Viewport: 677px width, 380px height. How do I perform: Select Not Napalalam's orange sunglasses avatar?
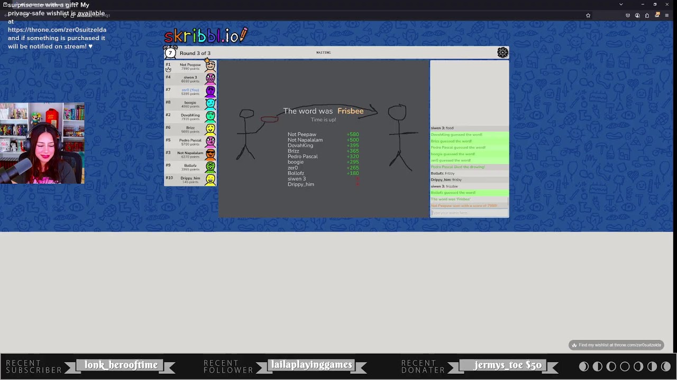click(x=211, y=155)
